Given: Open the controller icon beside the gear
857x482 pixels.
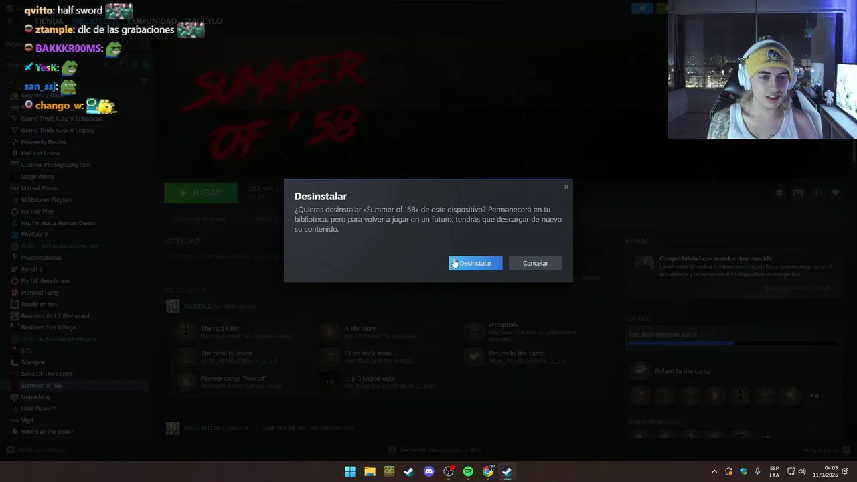Looking at the screenshot, I should coord(798,193).
